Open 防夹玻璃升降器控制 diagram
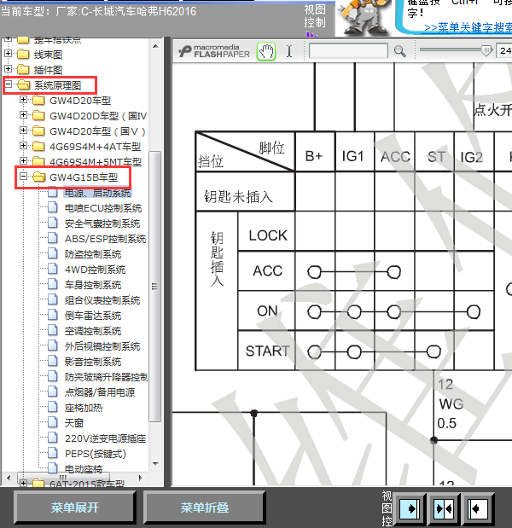The height and width of the screenshot is (528, 512). coord(106,377)
